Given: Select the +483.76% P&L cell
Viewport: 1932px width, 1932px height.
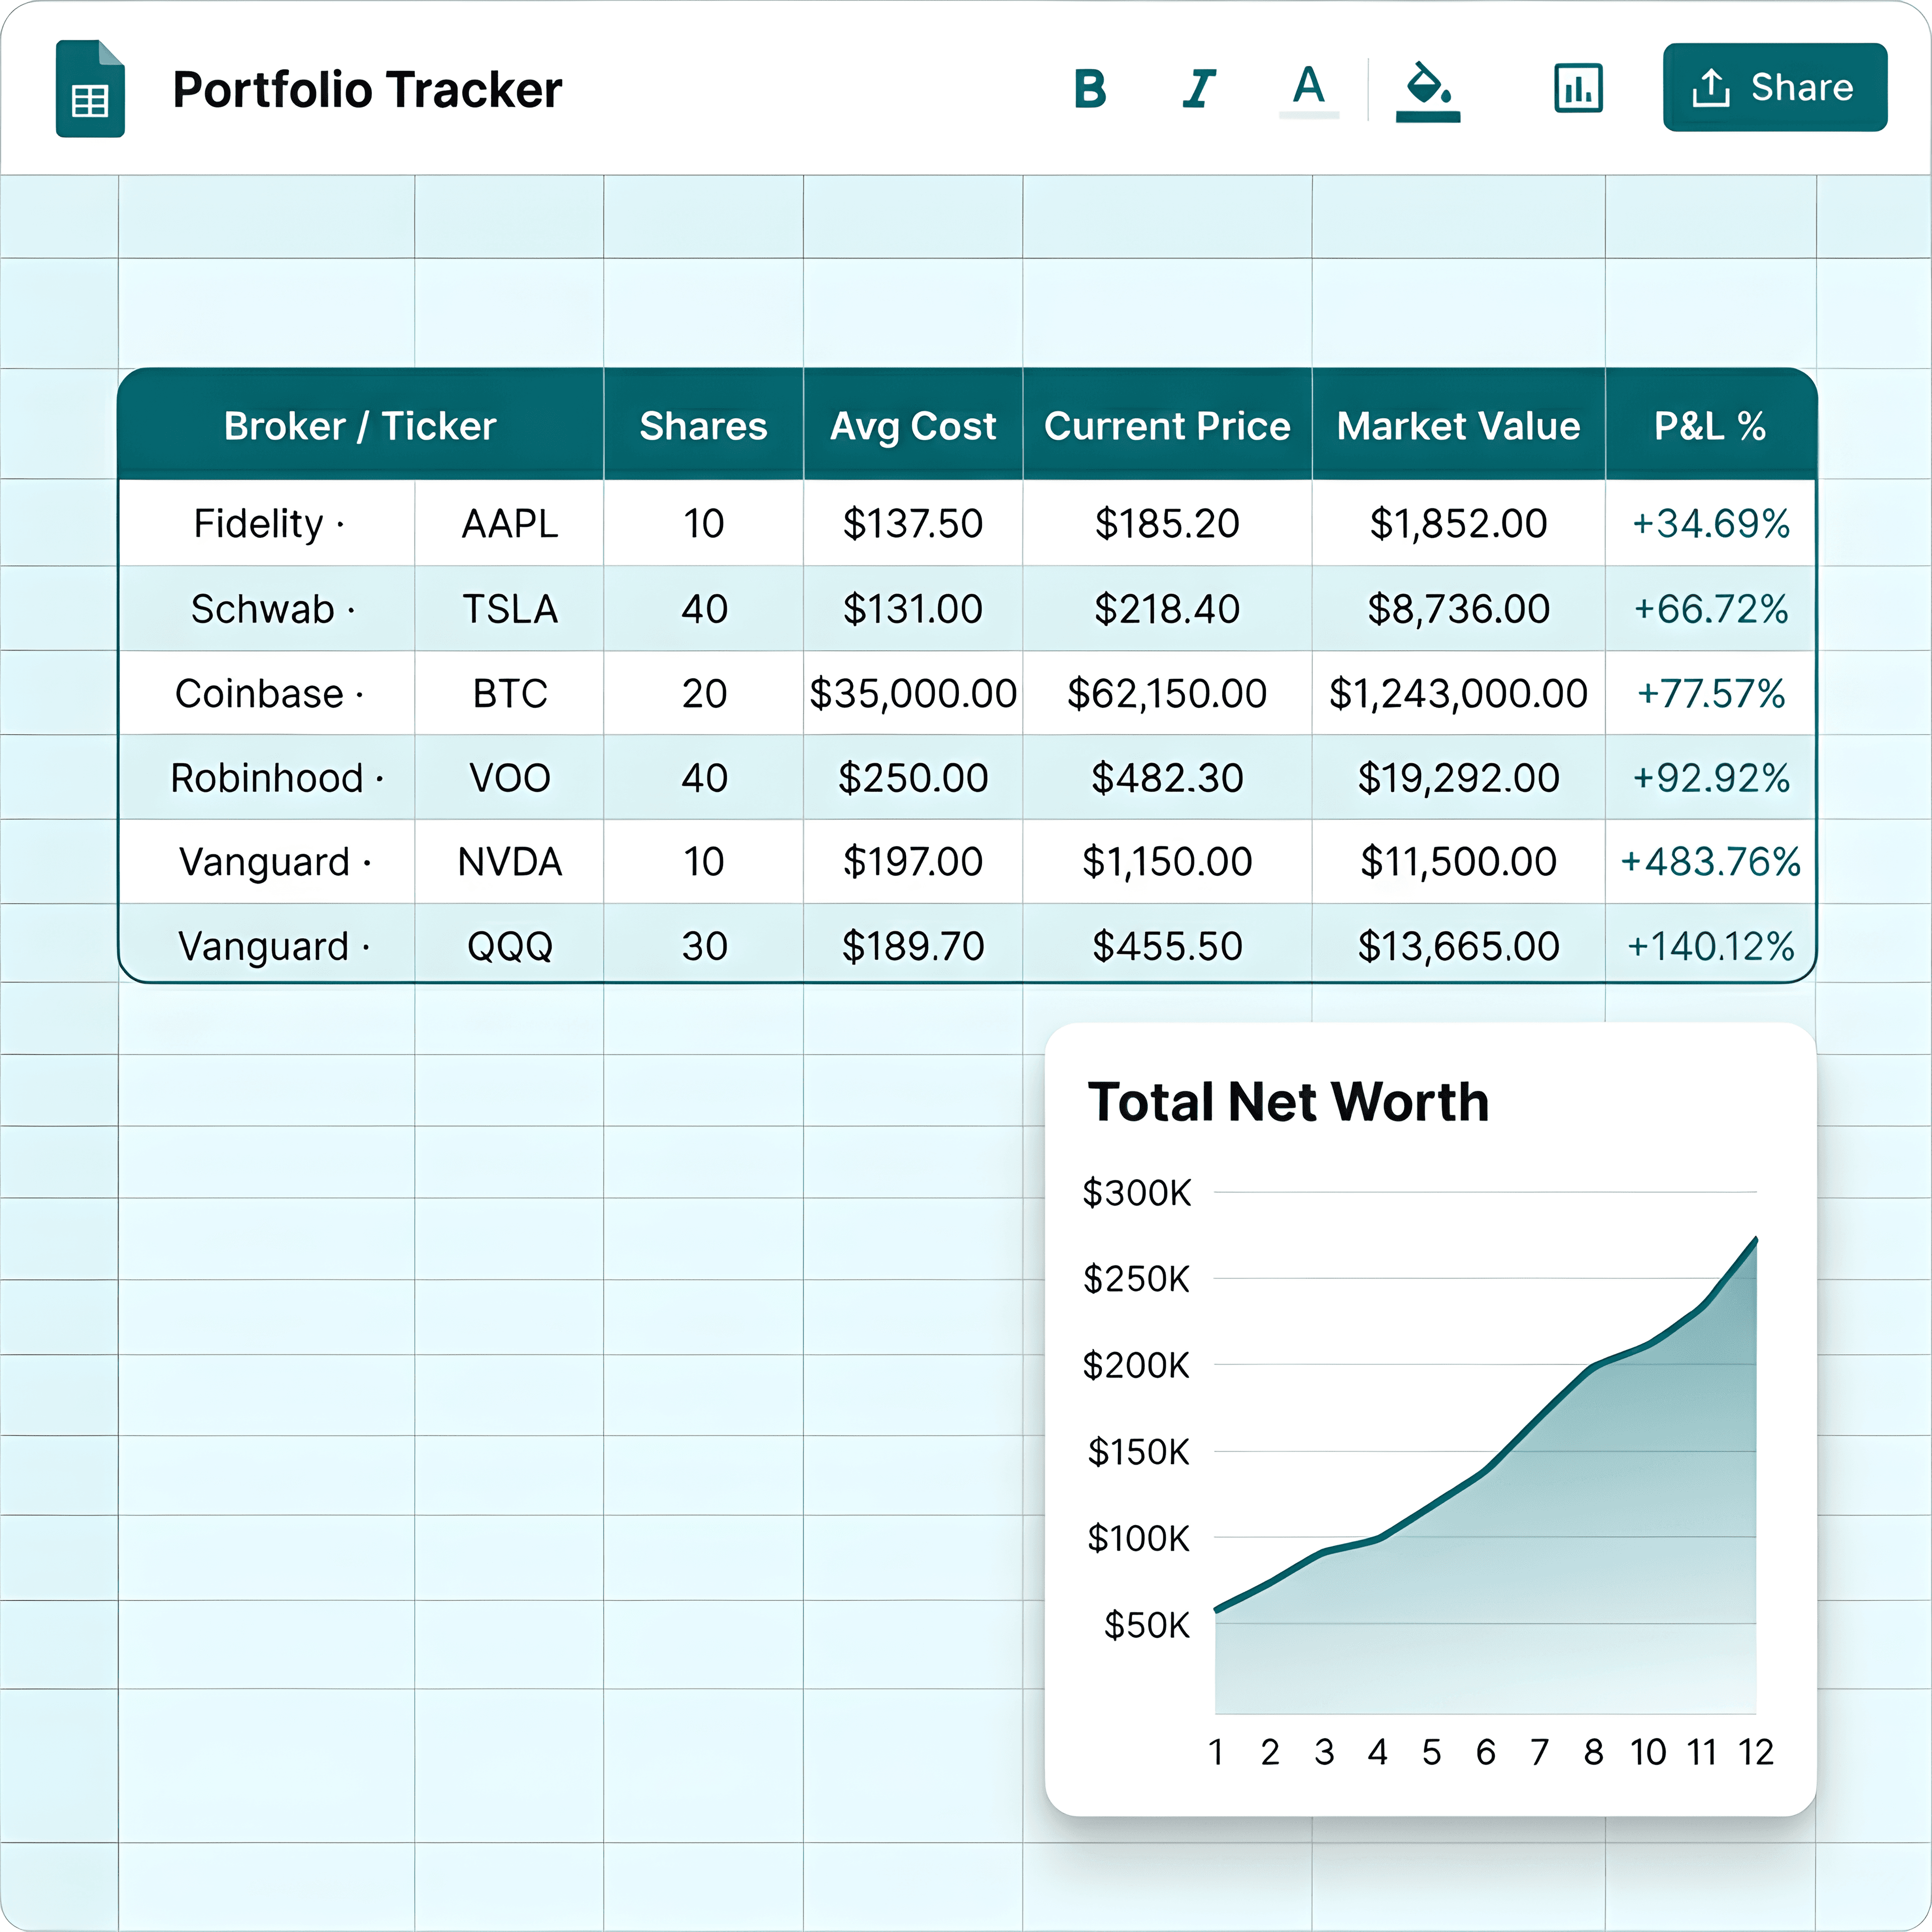Looking at the screenshot, I should pos(1710,861).
